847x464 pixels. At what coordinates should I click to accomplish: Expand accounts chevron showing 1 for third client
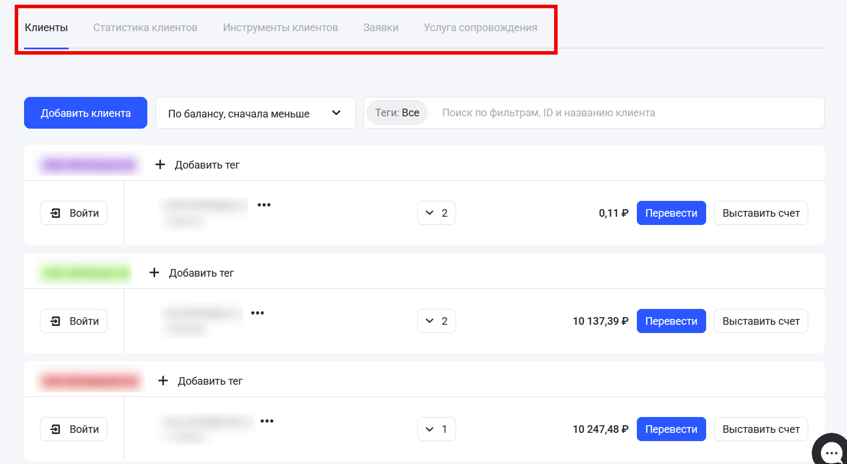(436, 429)
